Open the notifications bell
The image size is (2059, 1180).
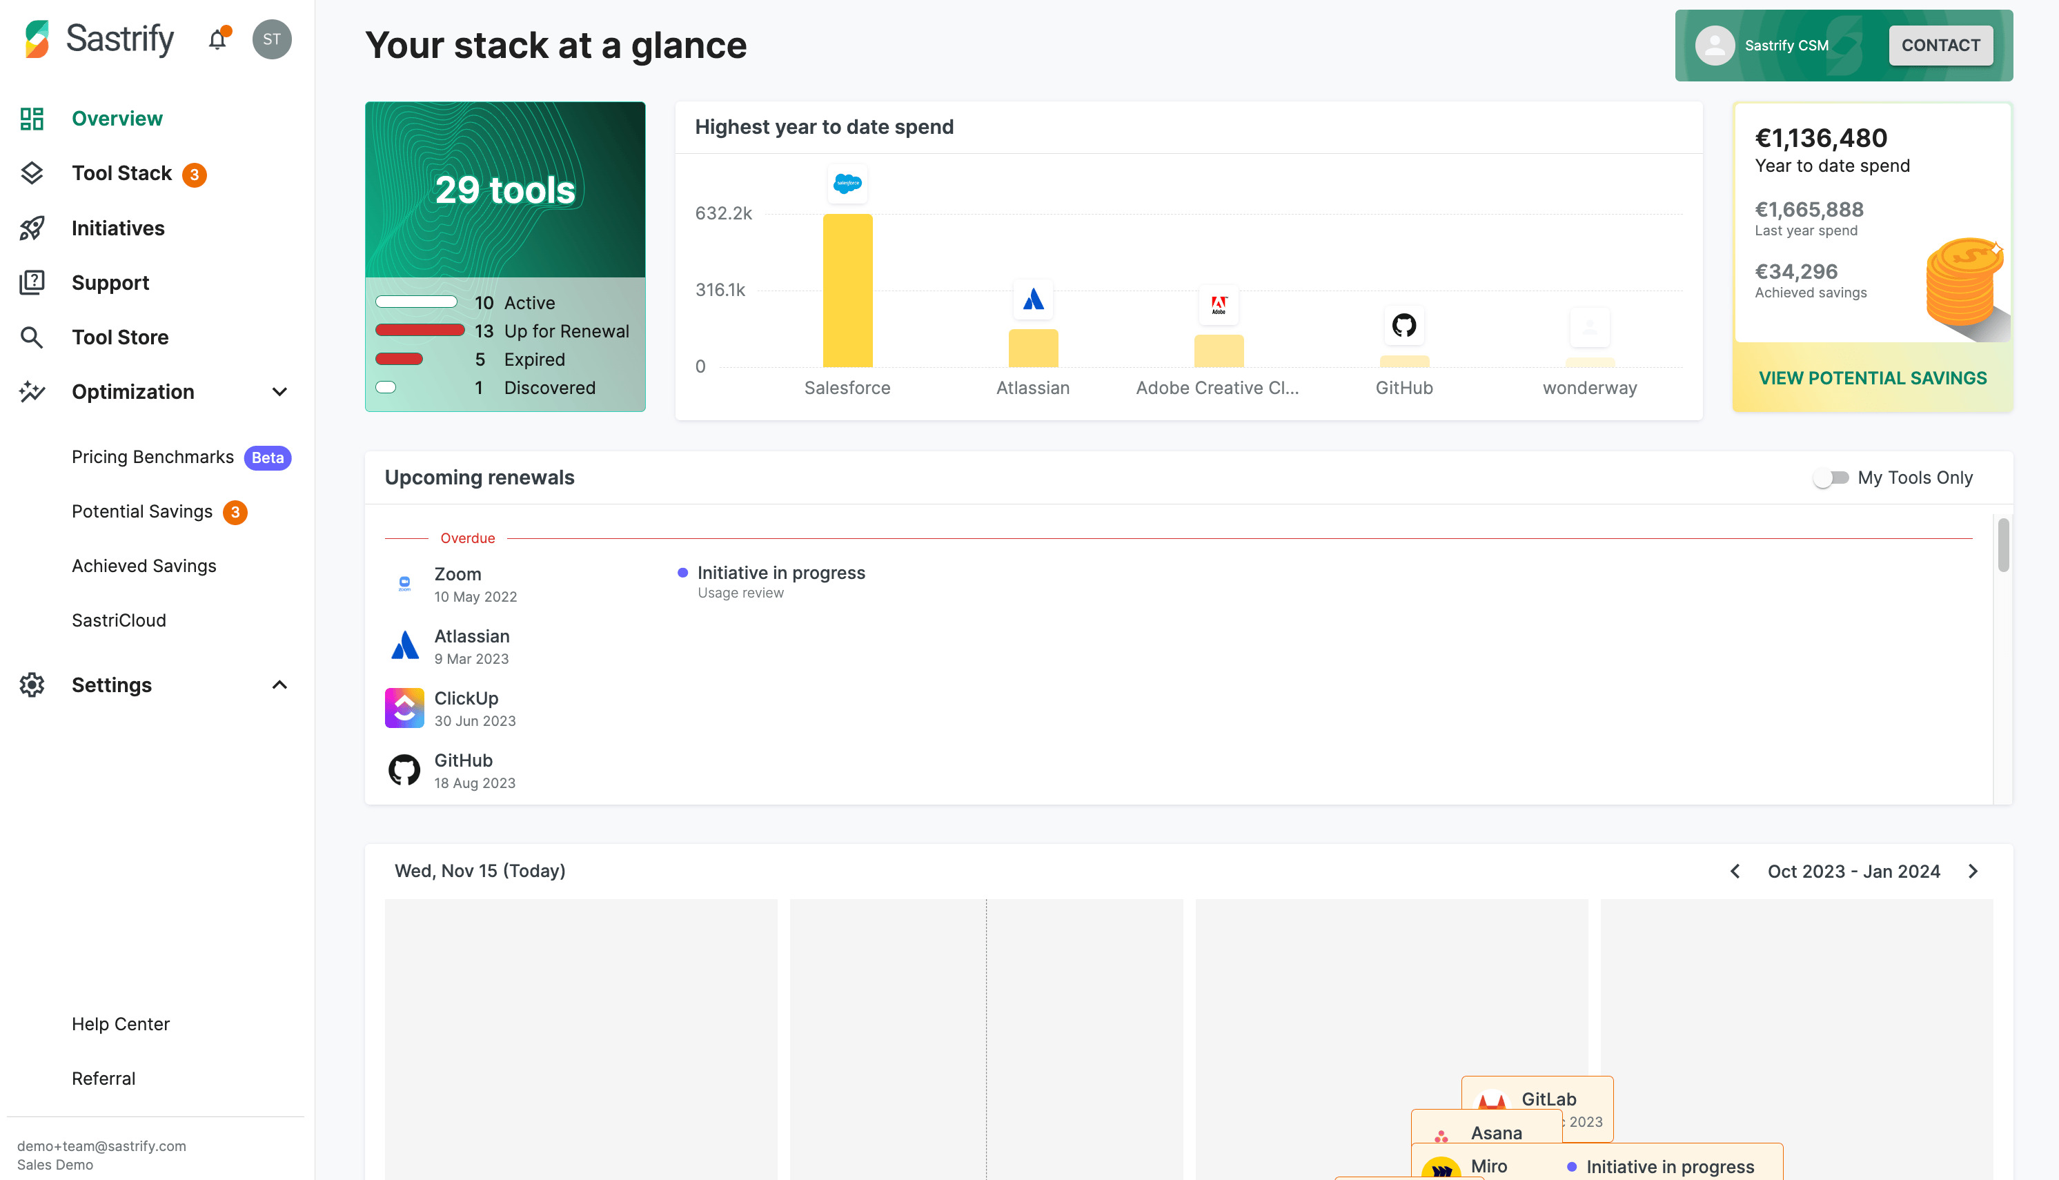click(217, 38)
